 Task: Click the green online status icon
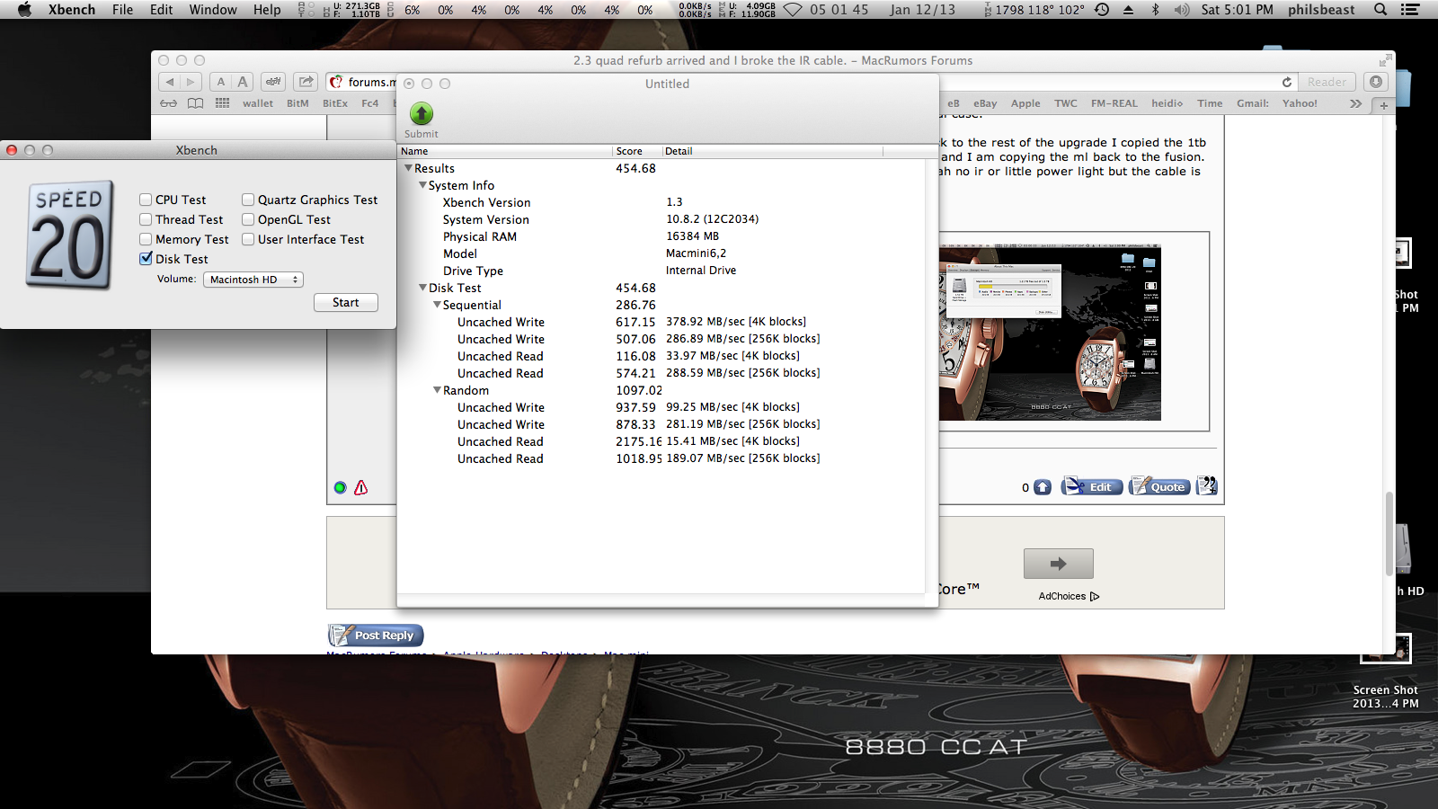pyautogui.click(x=340, y=487)
